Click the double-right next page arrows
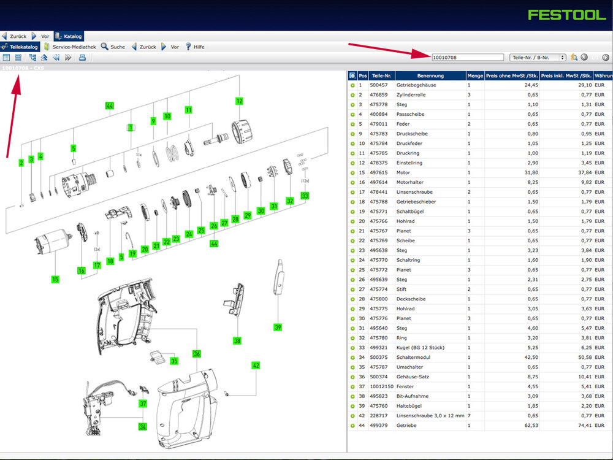This screenshot has height=460, width=613. pyautogui.click(x=68, y=58)
